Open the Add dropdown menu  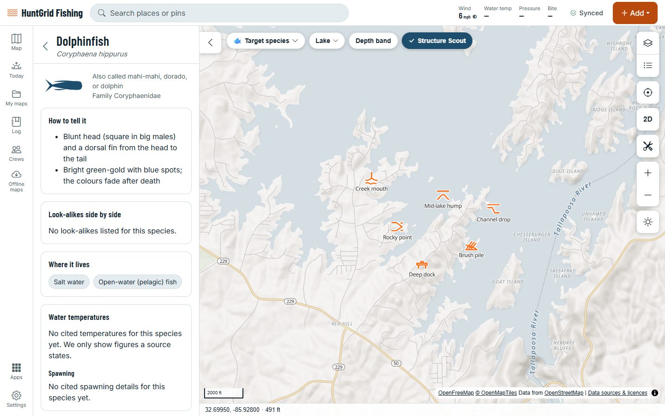[x=635, y=13]
